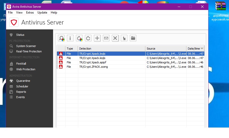This screenshot has height=138, width=229.
Task: Select the TR/Crypt.Xpack.apipf row
Action: point(131,62)
